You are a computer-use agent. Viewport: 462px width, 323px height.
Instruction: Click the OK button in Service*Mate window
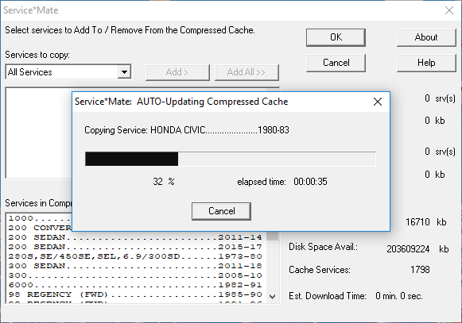336,37
